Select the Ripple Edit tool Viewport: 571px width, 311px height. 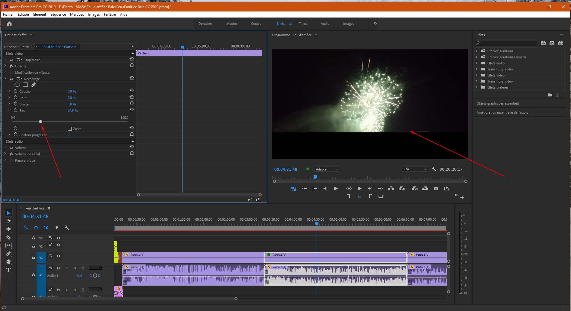[x=8, y=229]
